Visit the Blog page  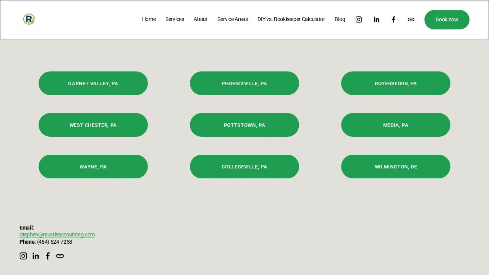[340, 19]
